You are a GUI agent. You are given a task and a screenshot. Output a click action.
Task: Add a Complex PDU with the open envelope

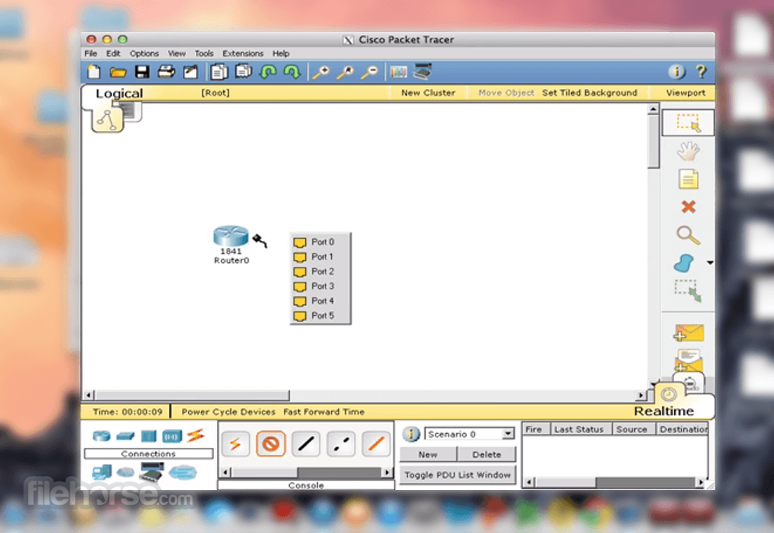click(688, 360)
